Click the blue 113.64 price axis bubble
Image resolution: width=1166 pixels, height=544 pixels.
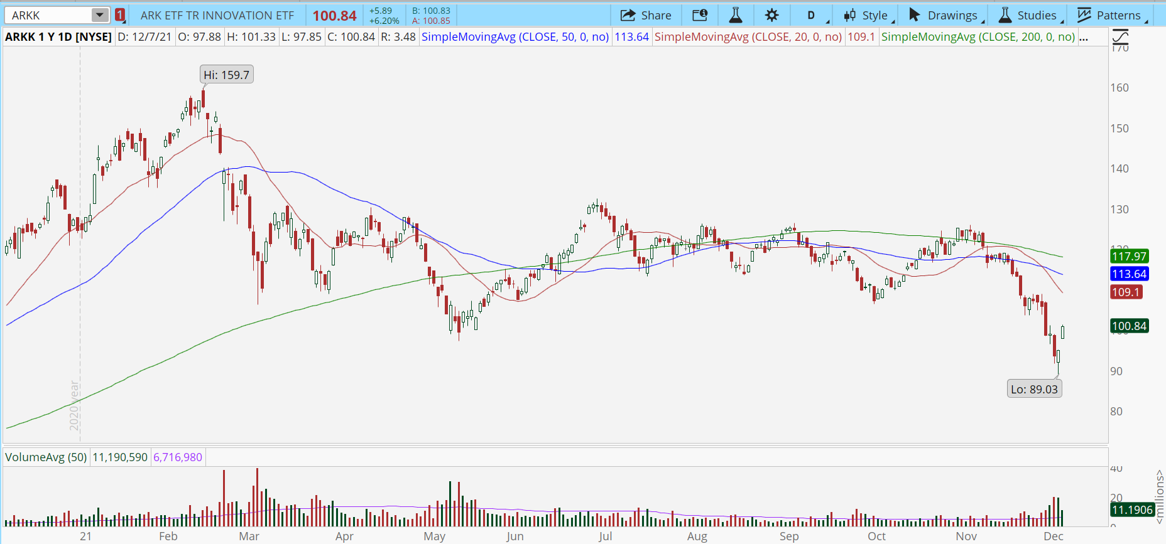(1130, 274)
